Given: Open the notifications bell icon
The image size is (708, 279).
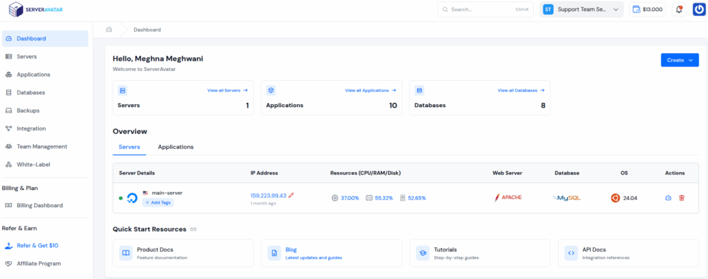Looking at the screenshot, I should (x=679, y=10).
